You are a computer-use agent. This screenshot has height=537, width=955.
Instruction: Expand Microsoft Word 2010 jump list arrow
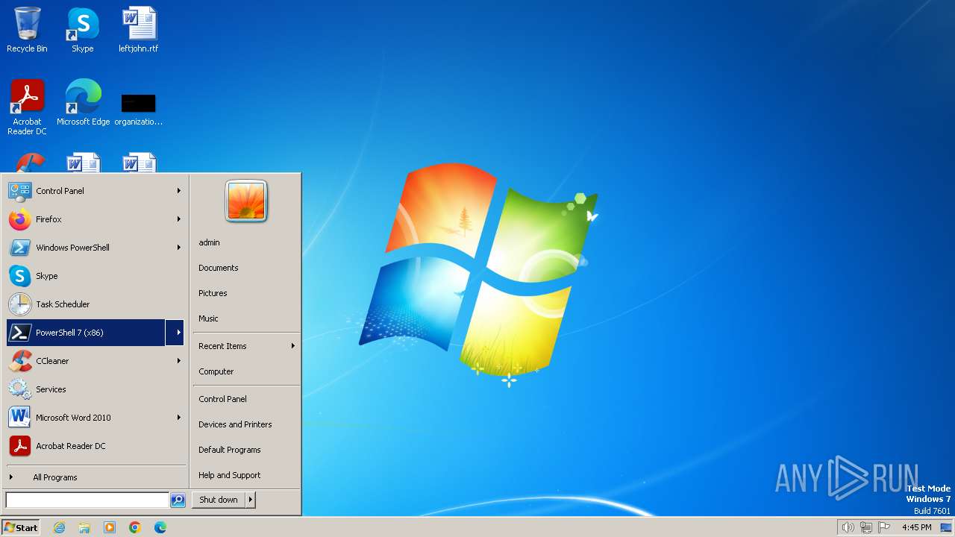pyautogui.click(x=179, y=418)
